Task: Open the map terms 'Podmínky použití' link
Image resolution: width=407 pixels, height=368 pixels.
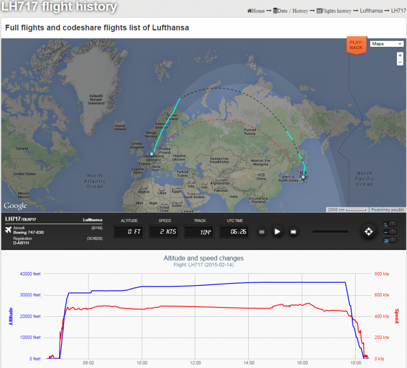Action: pos(387,209)
